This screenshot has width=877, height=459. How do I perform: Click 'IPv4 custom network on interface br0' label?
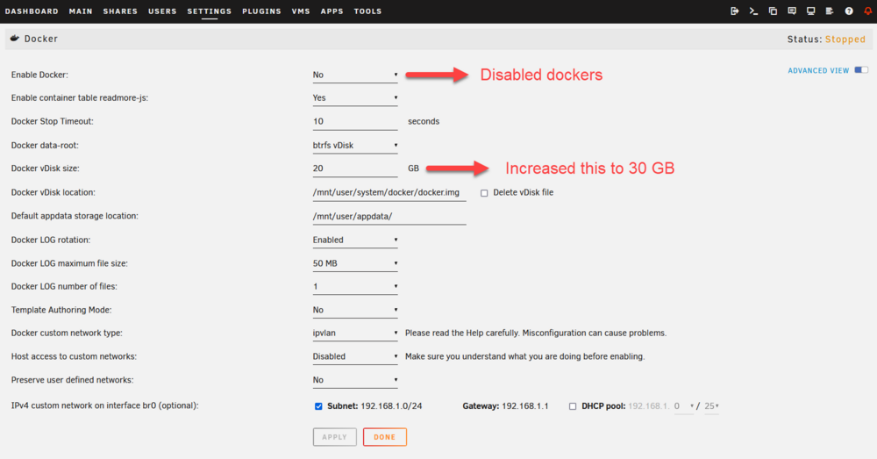coord(104,405)
